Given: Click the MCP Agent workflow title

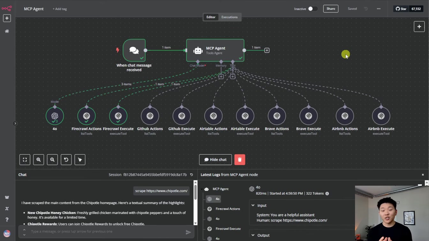Looking at the screenshot, I should click(34, 9).
